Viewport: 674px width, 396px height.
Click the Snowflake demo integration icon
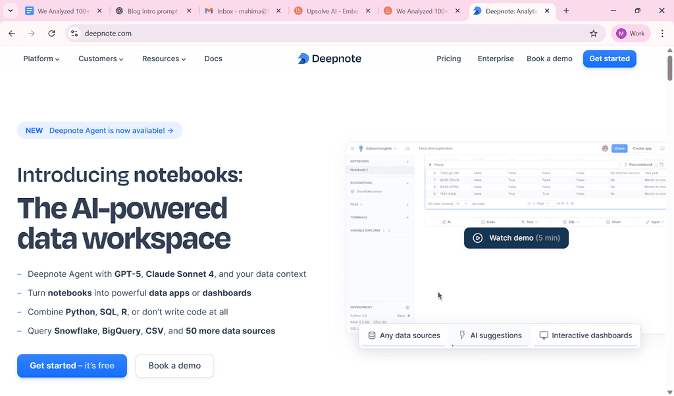353,191
